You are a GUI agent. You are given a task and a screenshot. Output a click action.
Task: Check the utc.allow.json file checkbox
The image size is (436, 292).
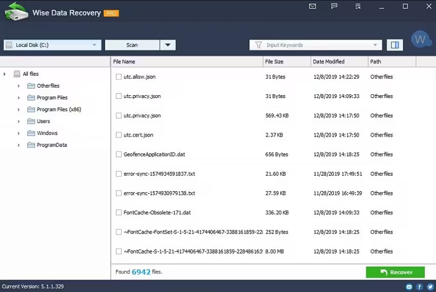pyautogui.click(x=118, y=77)
